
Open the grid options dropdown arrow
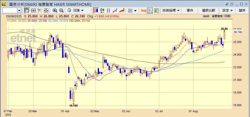pyautogui.click(x=135, y=11)
